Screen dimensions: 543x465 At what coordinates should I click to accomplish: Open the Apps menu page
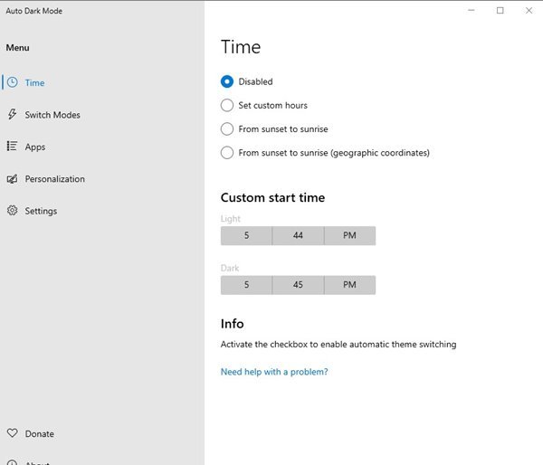[35, 147]
